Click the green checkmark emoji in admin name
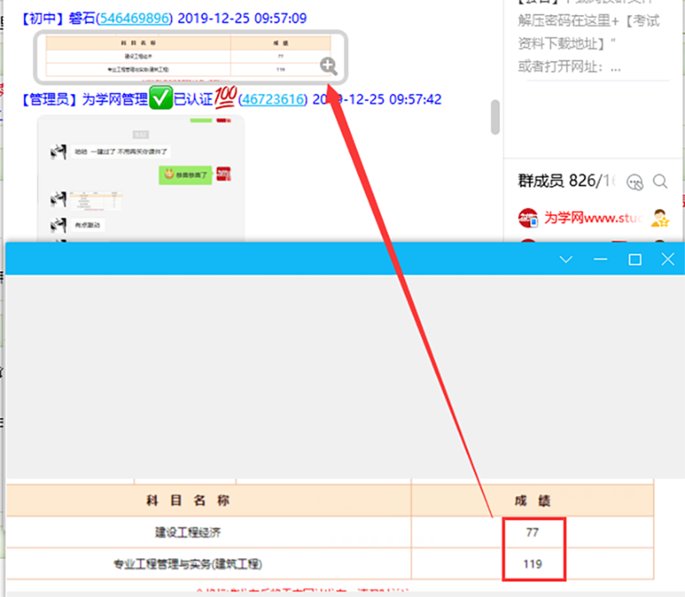This screenshot has height=597, width=685. (x=161, y=99)
